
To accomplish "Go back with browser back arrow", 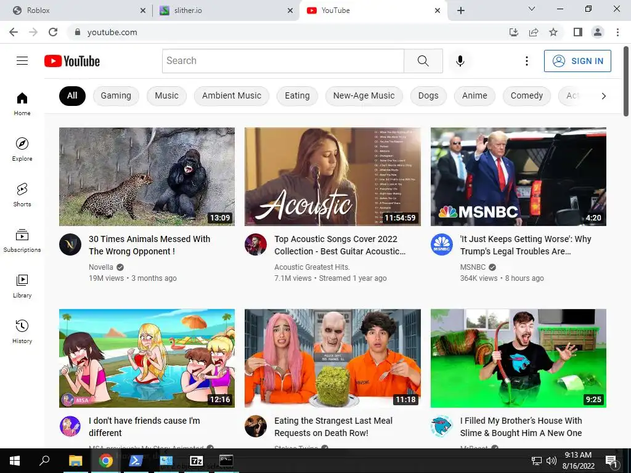I will click(14, 32).
